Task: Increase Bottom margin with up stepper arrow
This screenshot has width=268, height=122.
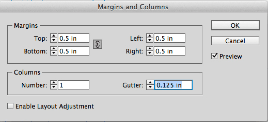Action: point(54,49)
